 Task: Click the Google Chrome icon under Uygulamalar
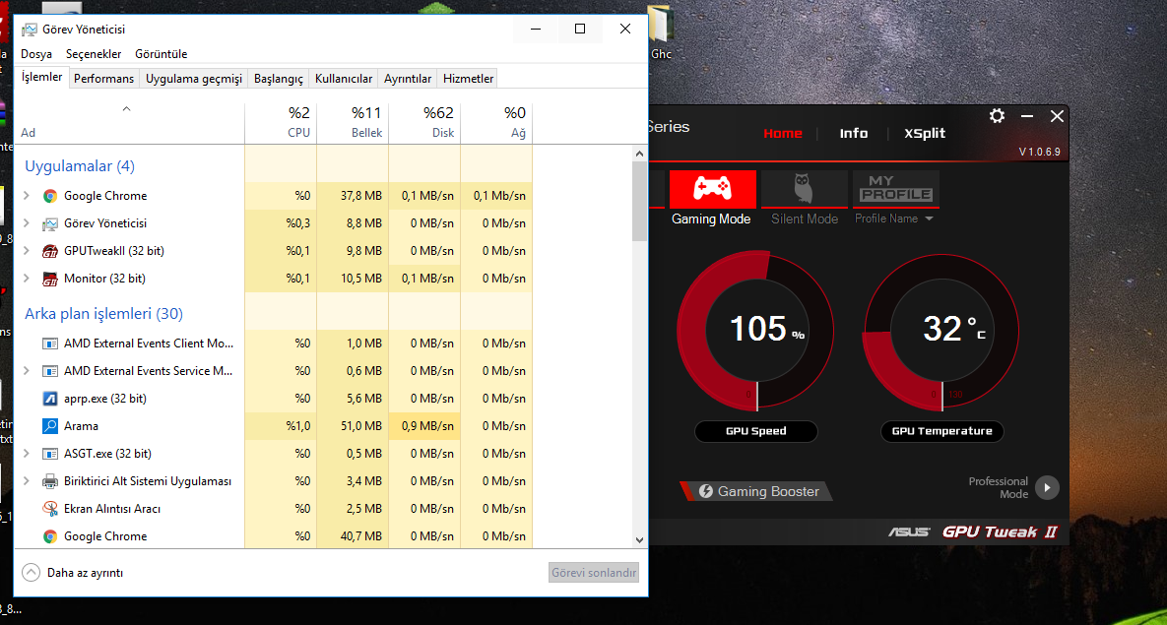pos(50,196)
